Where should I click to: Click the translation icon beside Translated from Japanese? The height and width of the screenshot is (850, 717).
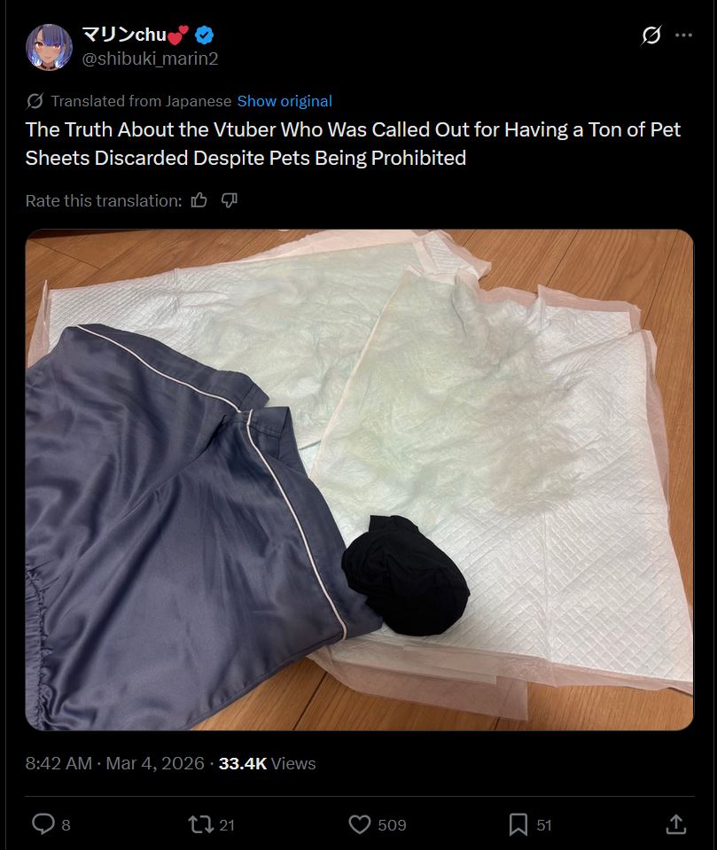35,101
